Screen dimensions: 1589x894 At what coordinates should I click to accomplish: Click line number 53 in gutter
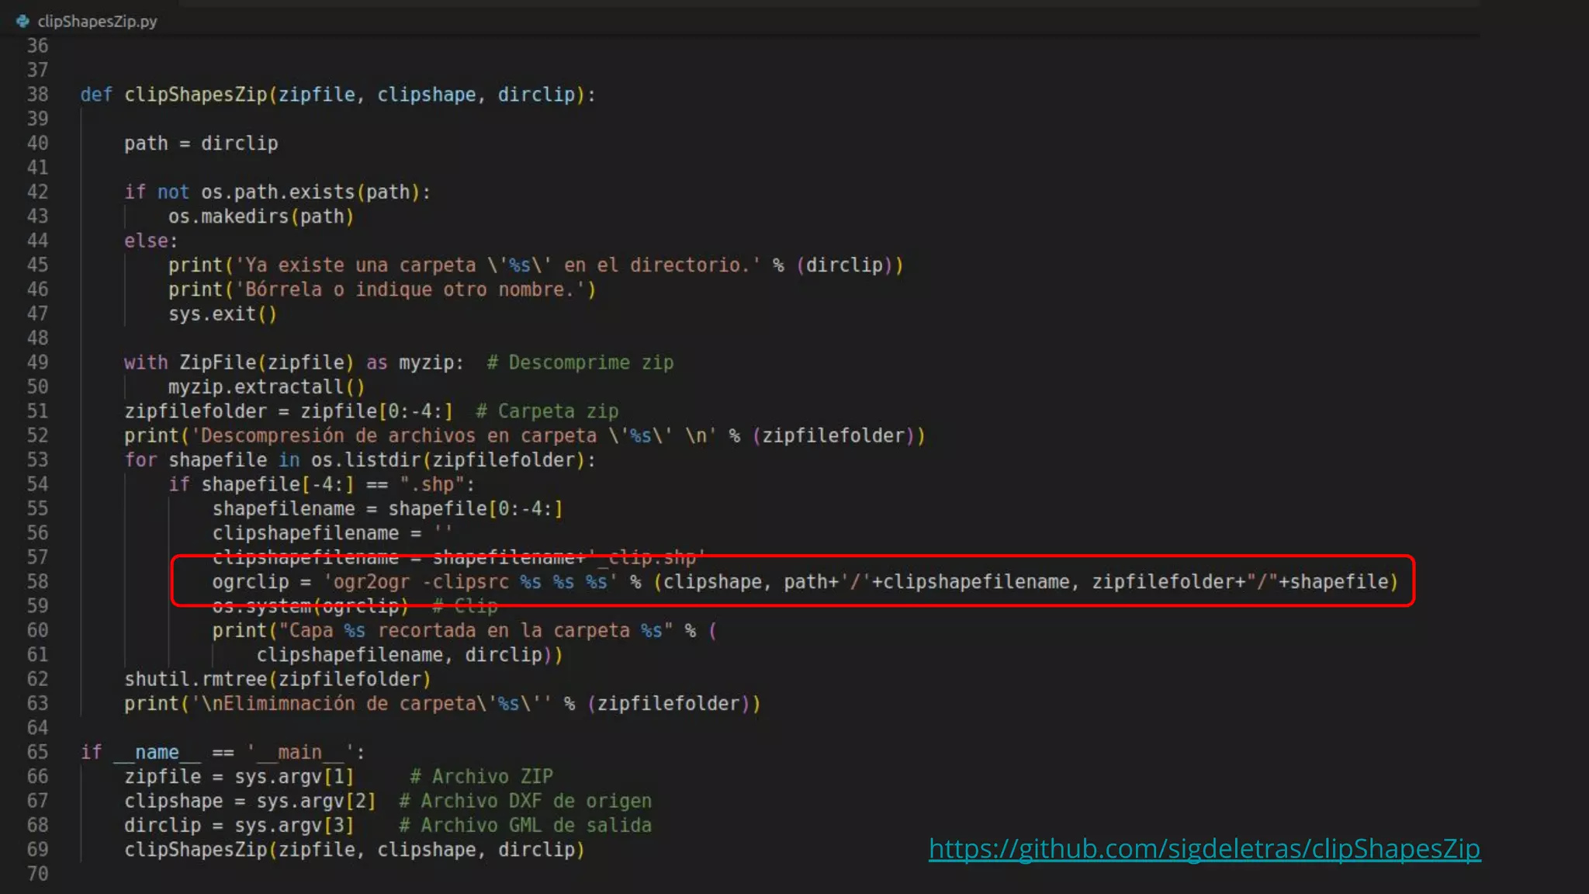[x=37, y=460]
